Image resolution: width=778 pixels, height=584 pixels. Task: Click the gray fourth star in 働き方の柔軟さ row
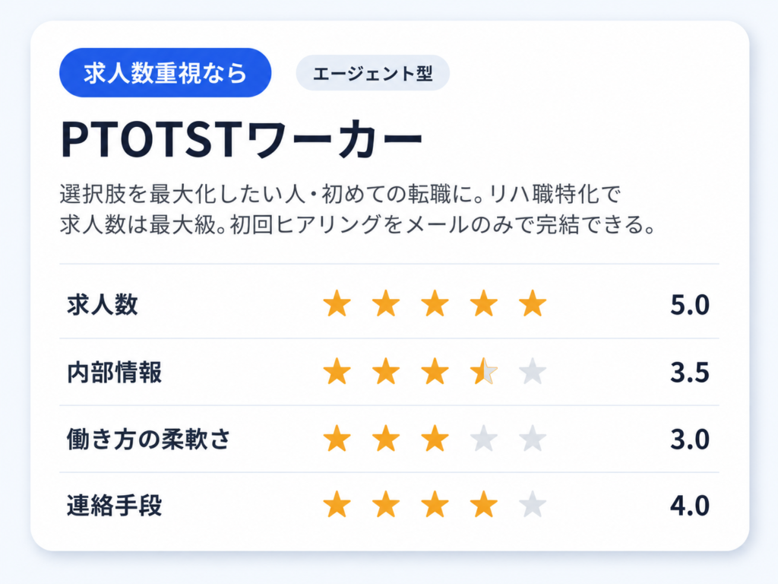tap(484, 439)
